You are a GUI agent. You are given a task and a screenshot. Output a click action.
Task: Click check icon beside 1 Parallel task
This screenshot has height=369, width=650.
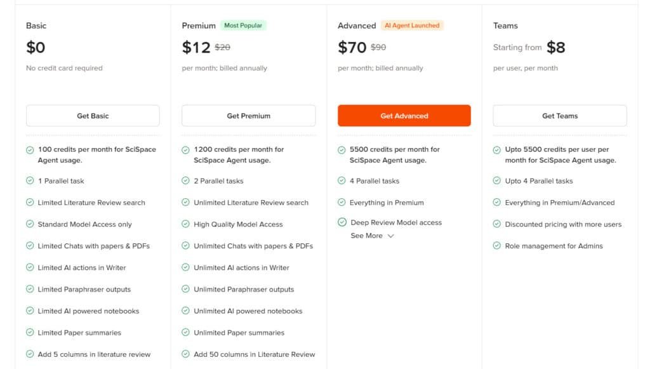pyautogui.click(x=30, y=181)
